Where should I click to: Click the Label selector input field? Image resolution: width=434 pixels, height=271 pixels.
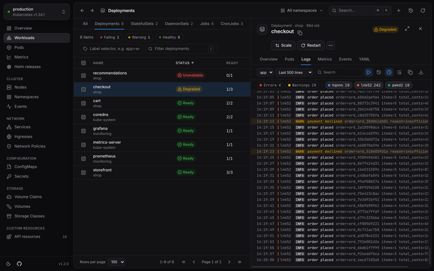(x=112, y=49)
